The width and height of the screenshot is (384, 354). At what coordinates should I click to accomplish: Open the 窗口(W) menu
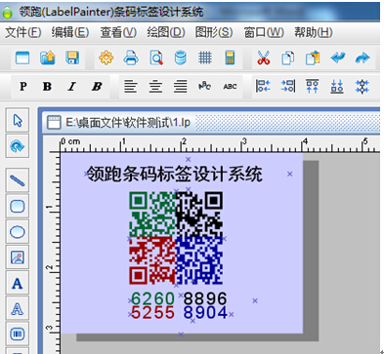tap(264, 32)
